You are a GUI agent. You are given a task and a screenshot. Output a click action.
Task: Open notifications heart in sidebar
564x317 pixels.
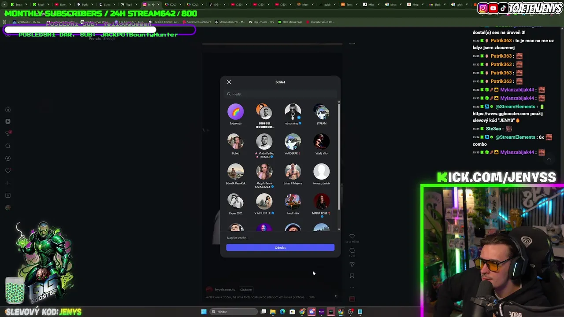pyautogui.click(x=7, y=171)
